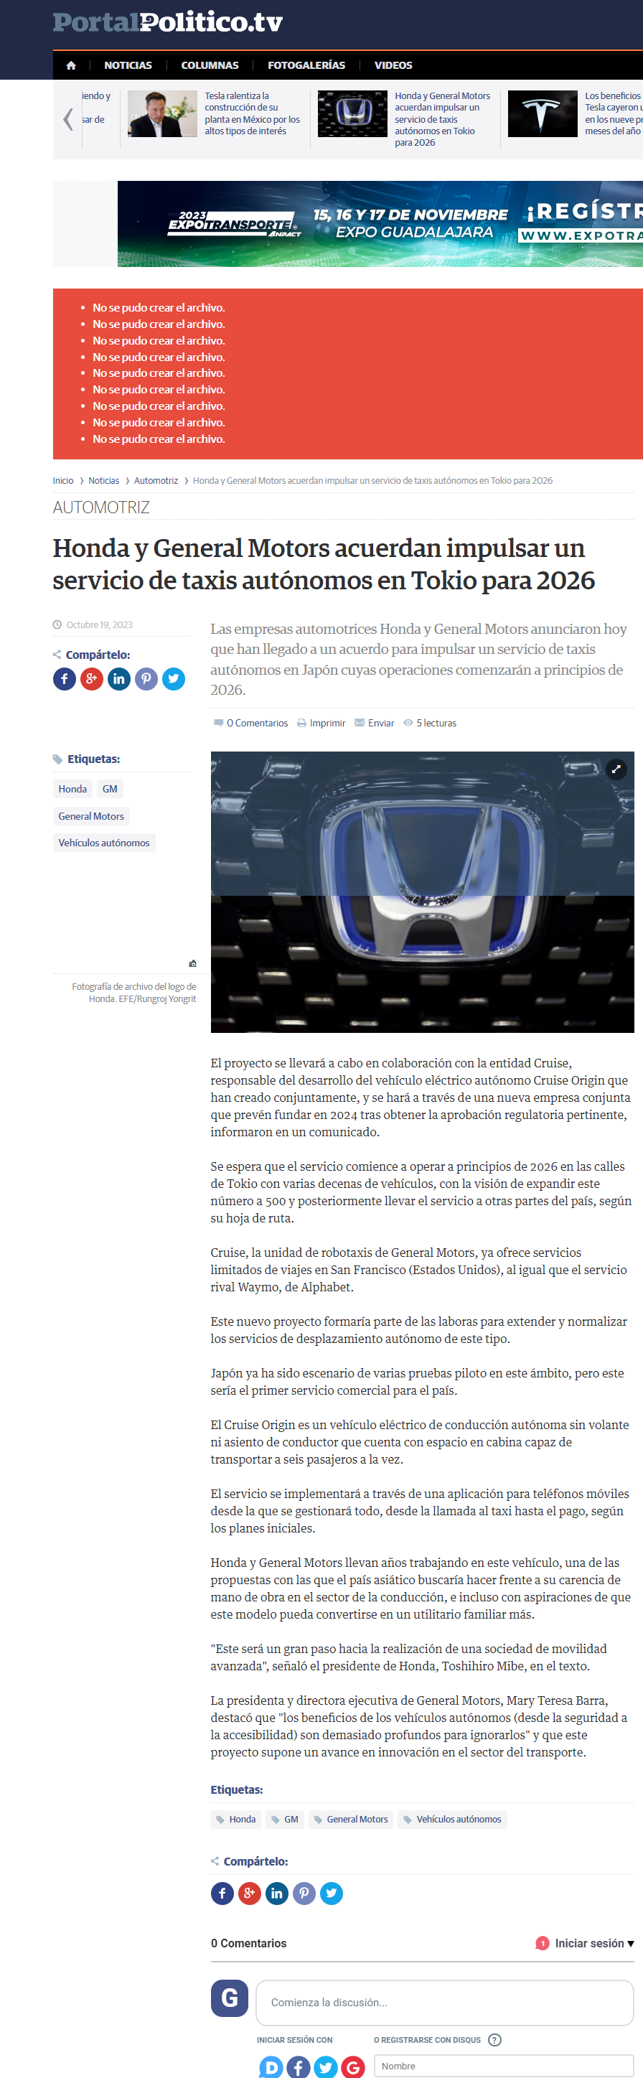Open the AUTOMOTRIZ section heading
This screenshot has height=2078, width=643.
(x=102, y=507)
